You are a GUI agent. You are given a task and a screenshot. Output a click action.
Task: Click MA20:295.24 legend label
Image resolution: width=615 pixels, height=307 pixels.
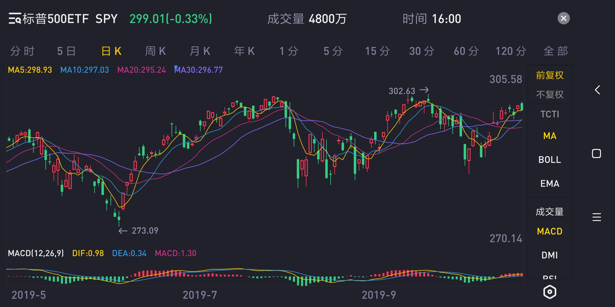[142, 70]
